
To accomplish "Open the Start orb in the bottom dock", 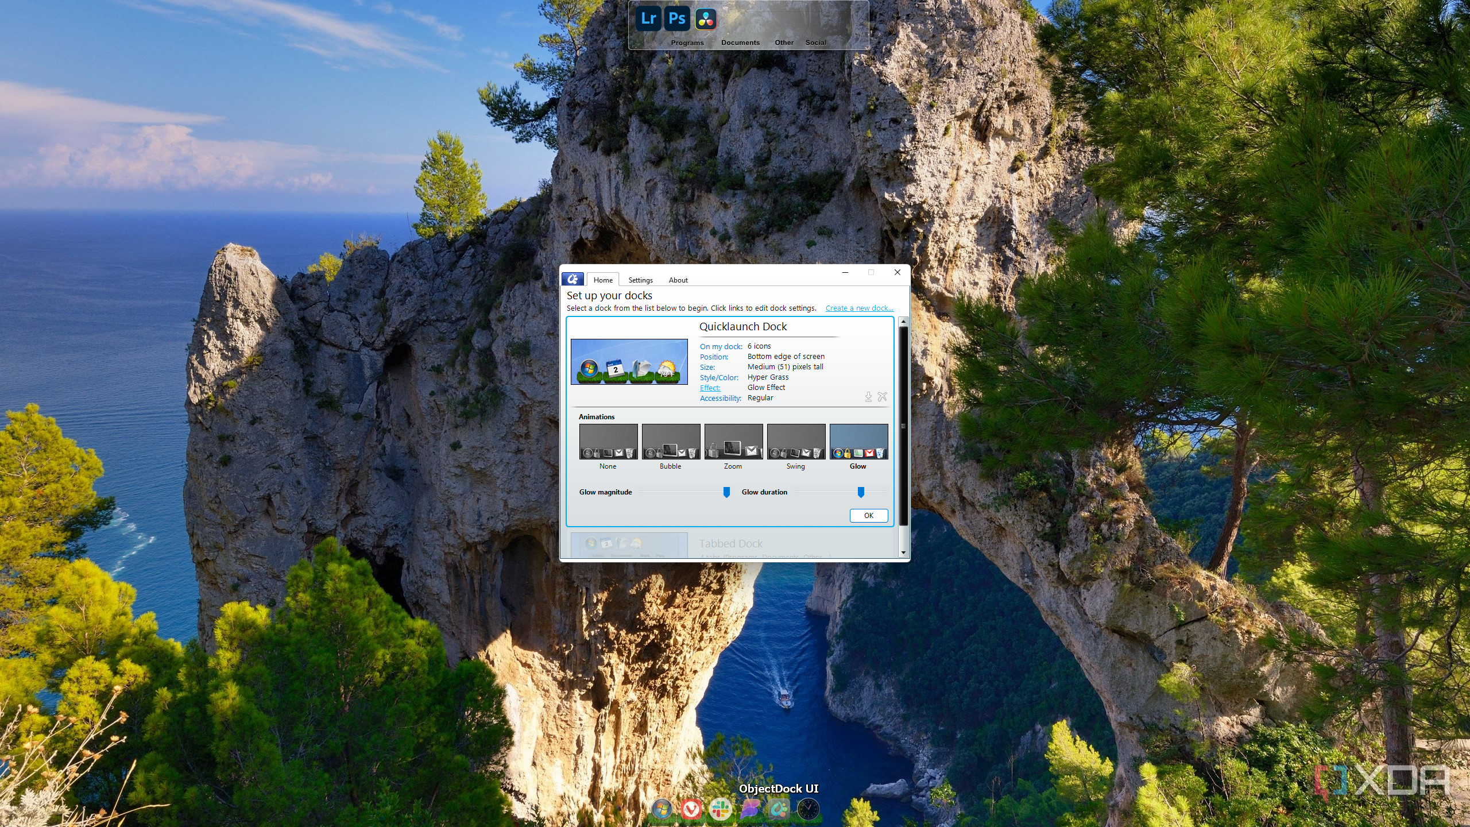I will [x=661, y=809].
